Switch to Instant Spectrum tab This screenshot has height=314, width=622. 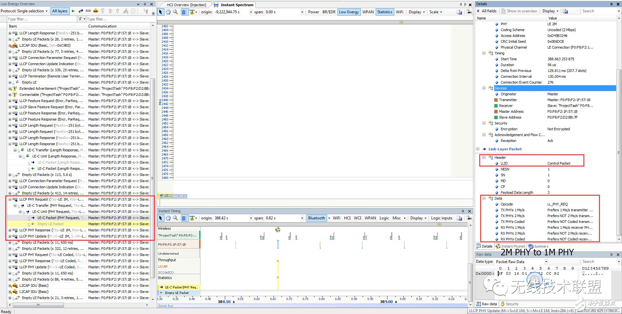[234, 5]
